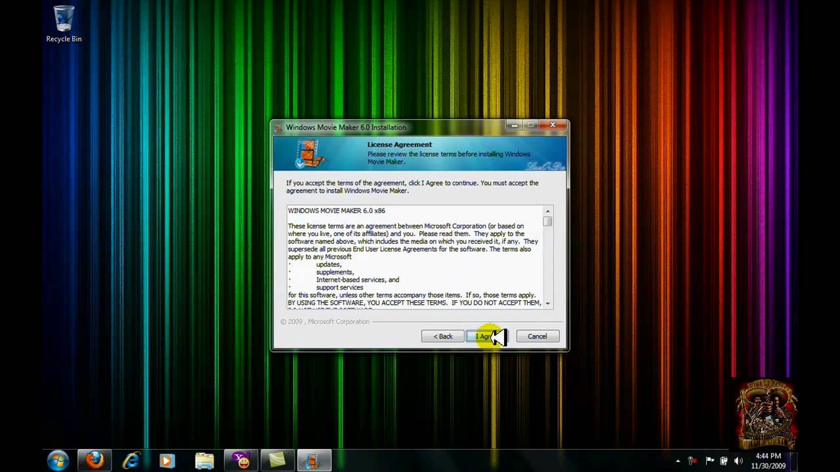Click the 'updates,' bullet line
Viewport: 840px width, 472px height.
tap(329, 265)
